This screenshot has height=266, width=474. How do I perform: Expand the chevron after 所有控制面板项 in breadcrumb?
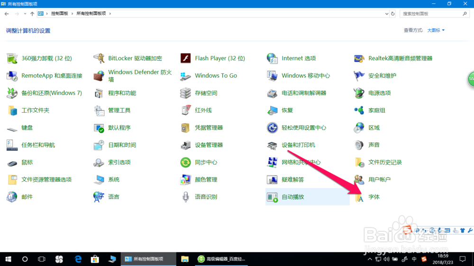[x=110, y=14]
